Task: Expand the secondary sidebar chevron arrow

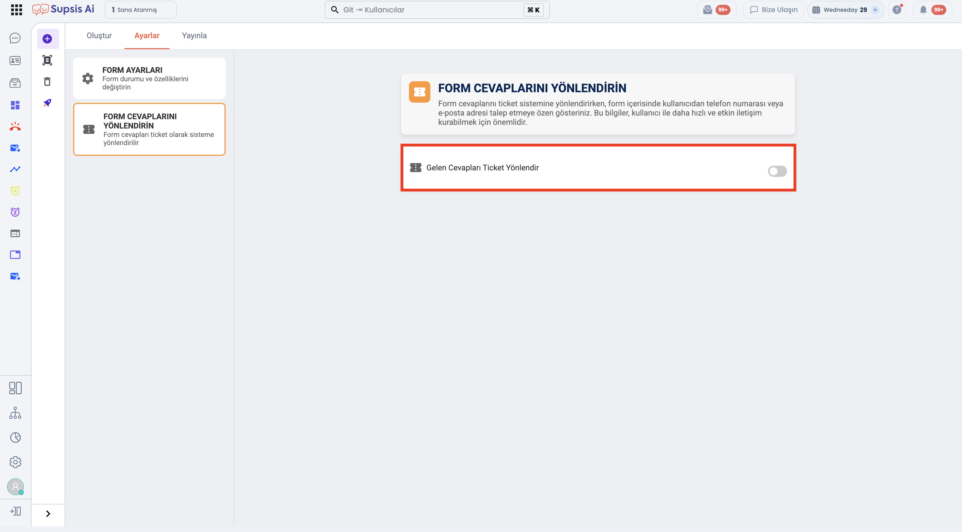Action: coord(48,513)
